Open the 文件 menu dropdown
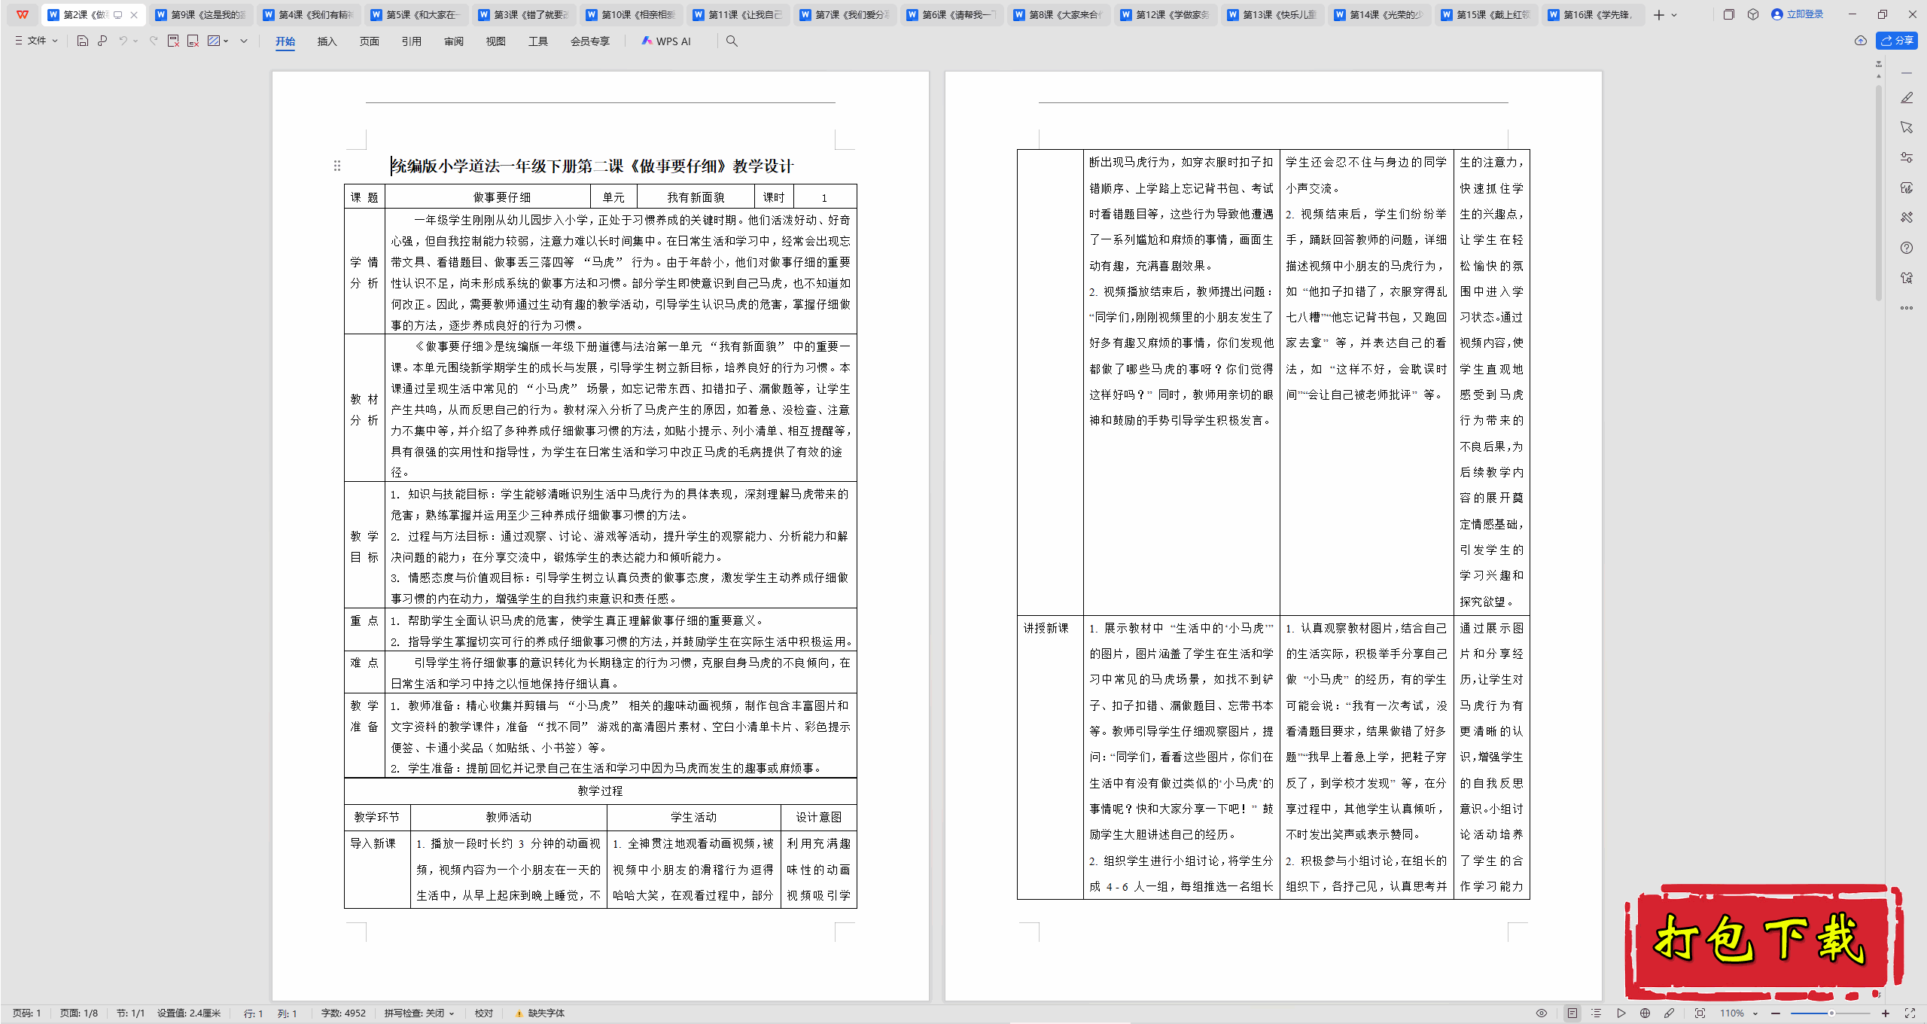Viewport: 1927px width, 1024px height. click(x=36, y=41)
